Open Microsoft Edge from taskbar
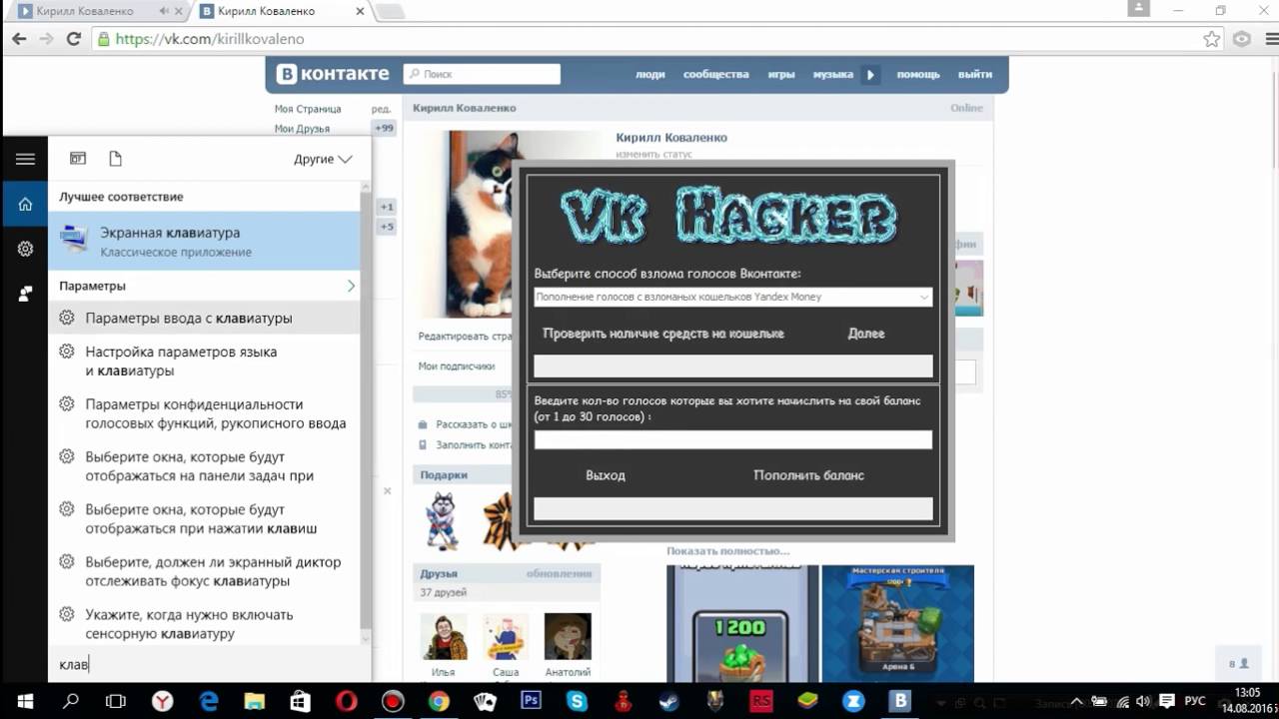This screenshot has height=719, width=1279. [x=209, y=702]
